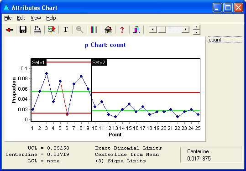Click the spinner down arrow

(x=197, y=32)
